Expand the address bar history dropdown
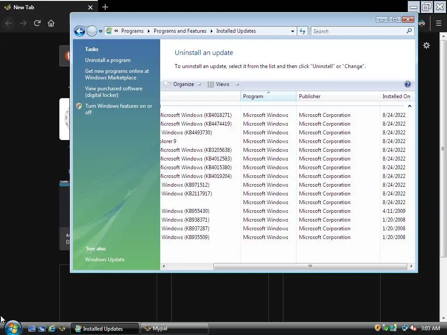 (x=292, y=31)
